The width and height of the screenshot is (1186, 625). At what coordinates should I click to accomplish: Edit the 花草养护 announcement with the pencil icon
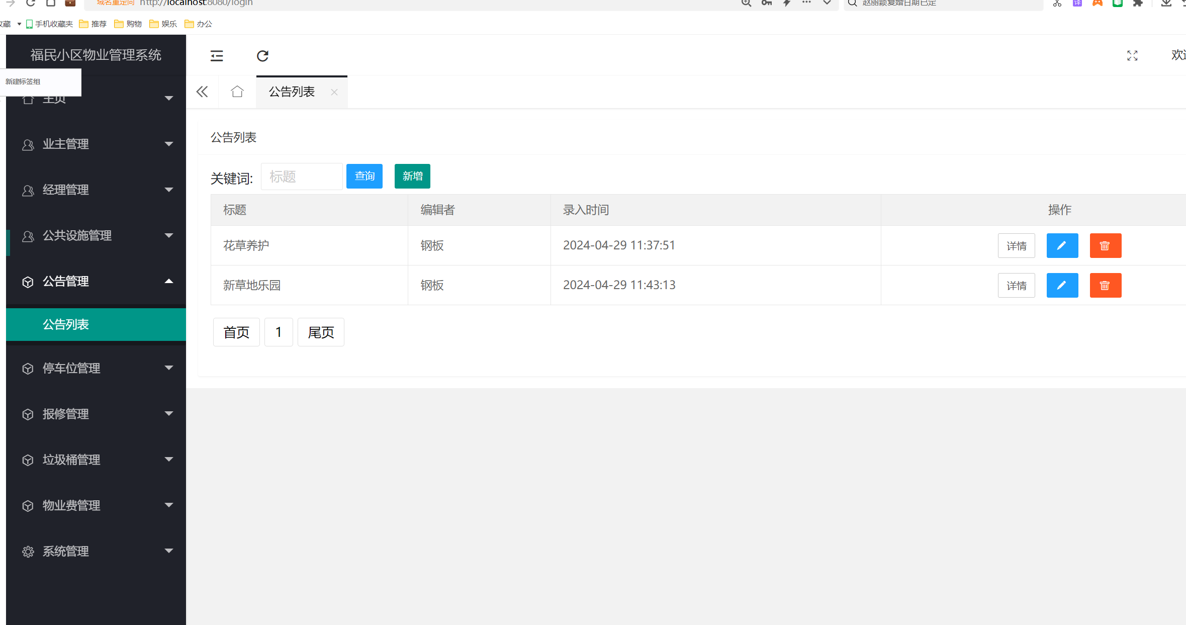click(1062, 245)
